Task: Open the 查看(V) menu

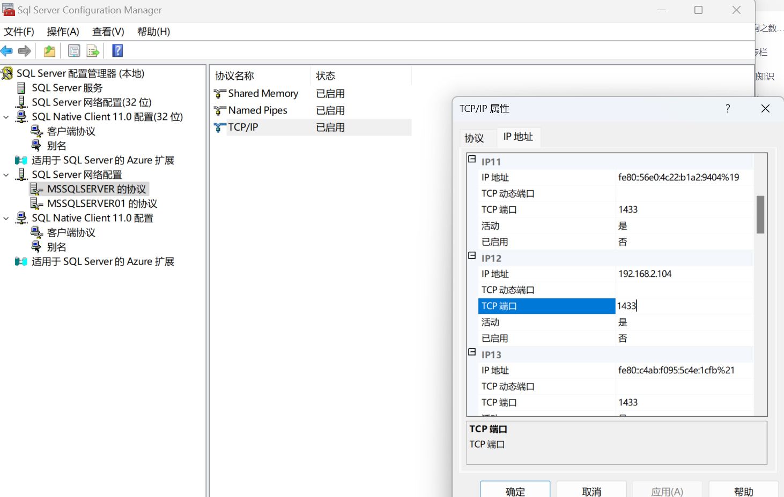Action: (108, 32)
